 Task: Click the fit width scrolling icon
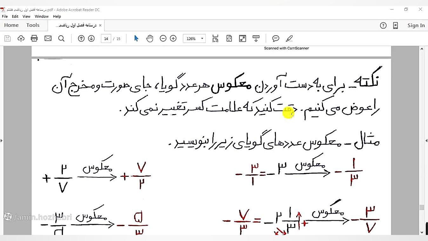coord(215,38)
